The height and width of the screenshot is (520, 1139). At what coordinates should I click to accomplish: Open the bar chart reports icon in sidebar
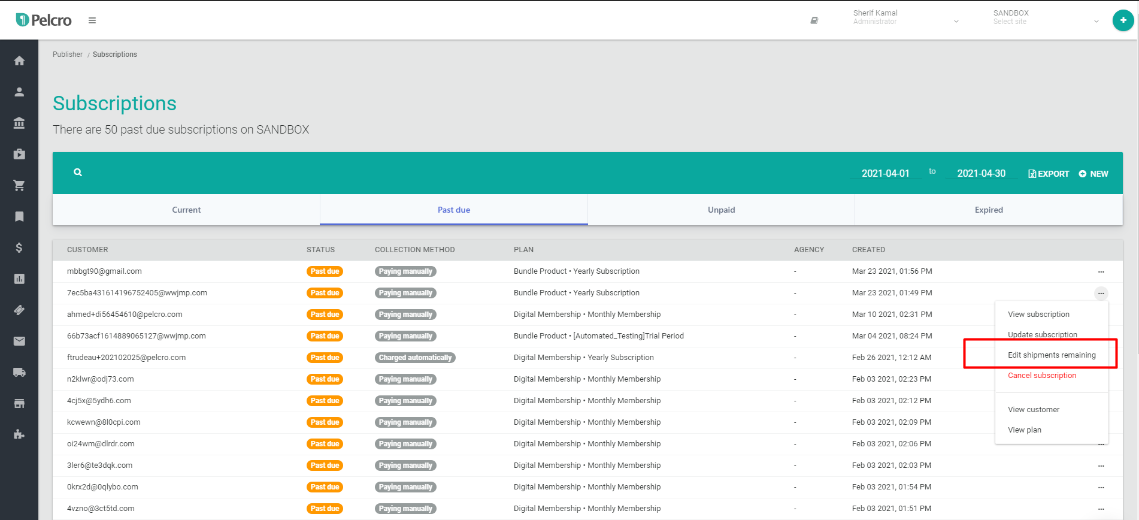point(19,279)
